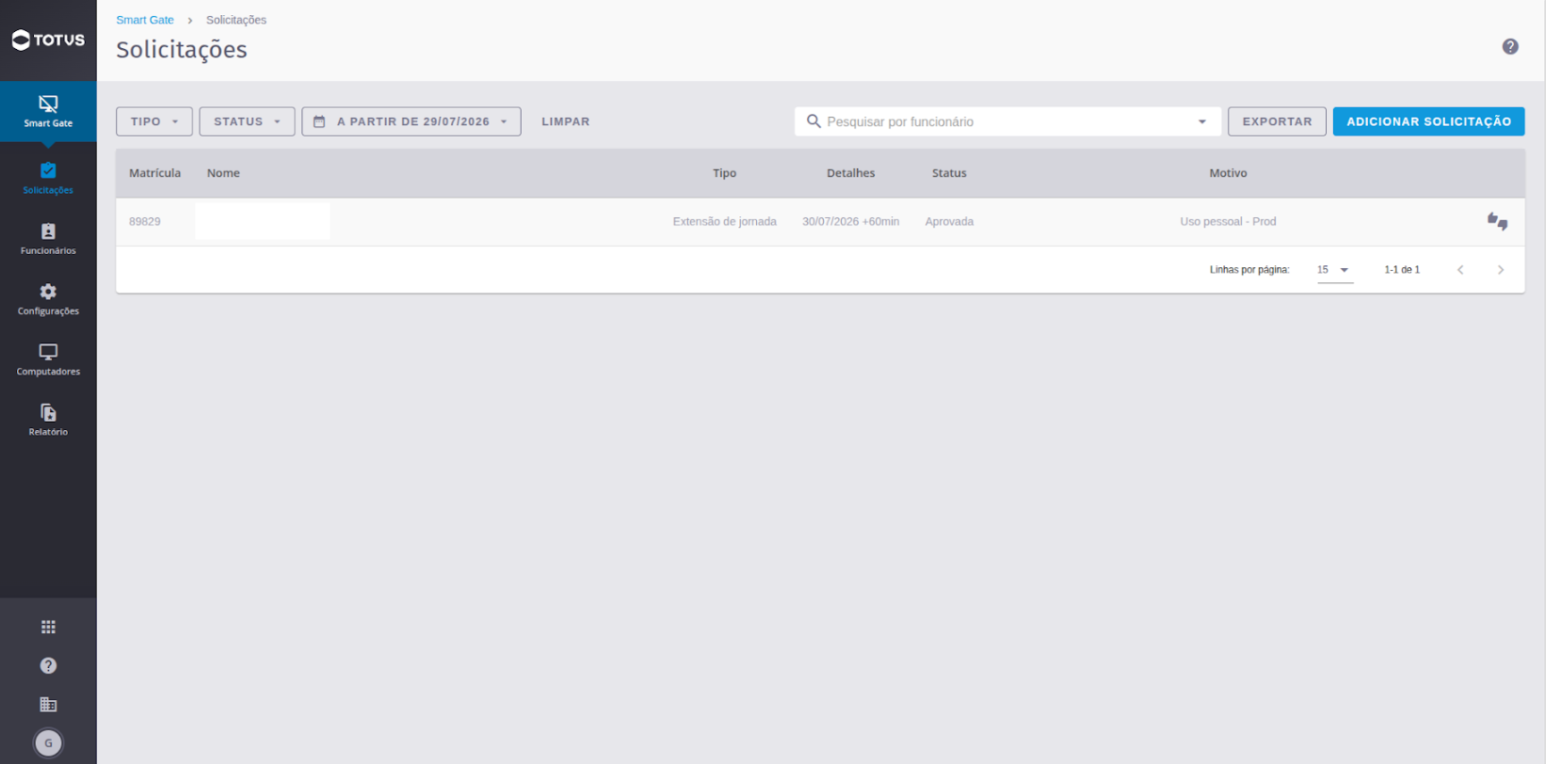Click the Aprovada status cell
The width and height of the screenshot is (1546, 764).
tap(949, 222)
